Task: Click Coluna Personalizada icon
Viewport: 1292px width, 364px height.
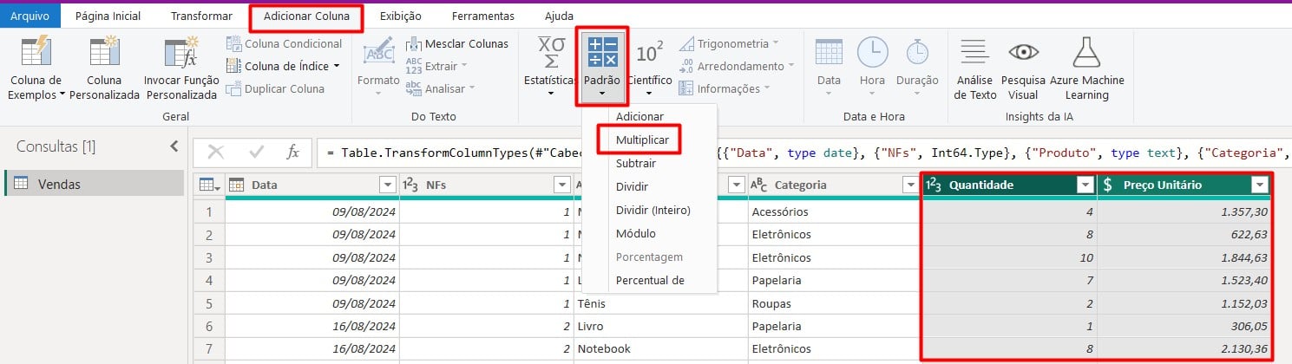Action: pyautogui.click(x=104, y=54)
